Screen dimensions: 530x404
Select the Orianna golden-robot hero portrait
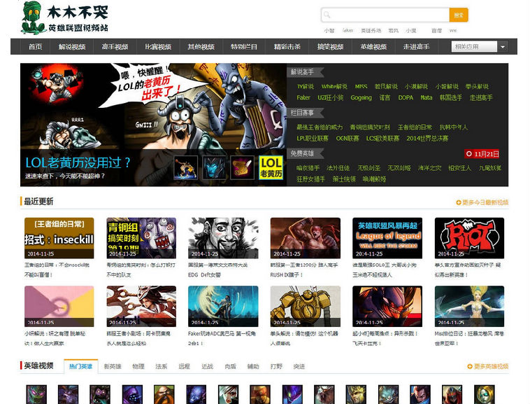(x=484, y=394)
